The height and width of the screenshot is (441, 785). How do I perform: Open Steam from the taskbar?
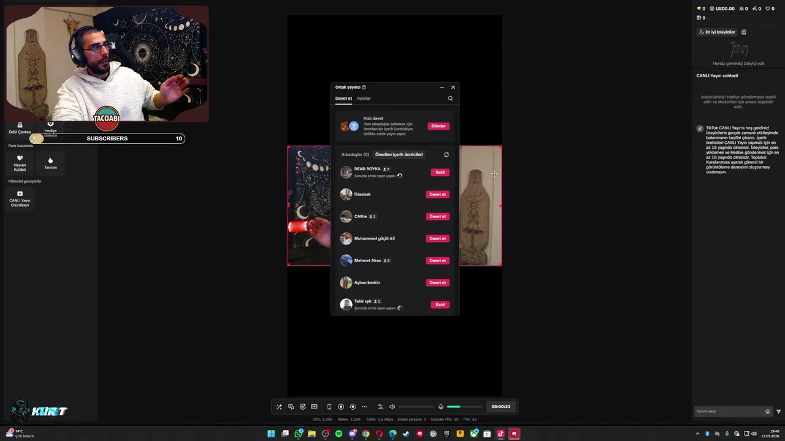[x=406, y=434]
